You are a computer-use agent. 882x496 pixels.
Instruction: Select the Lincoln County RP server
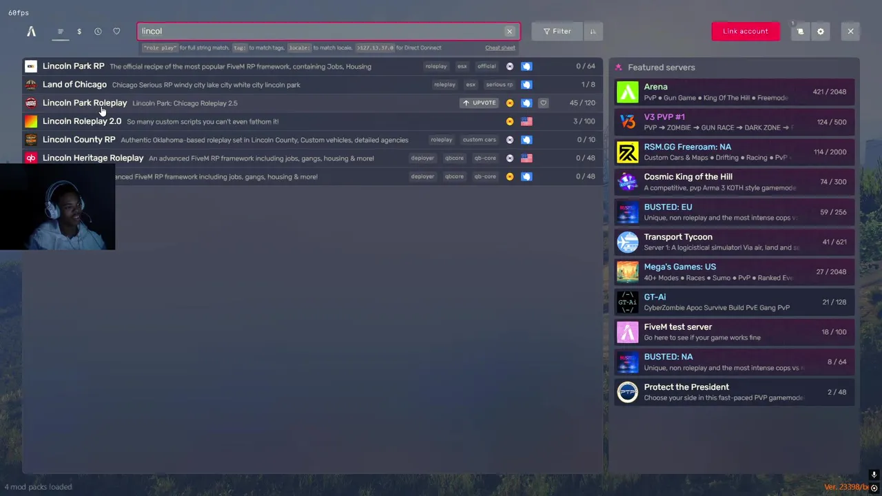(312, 139)
